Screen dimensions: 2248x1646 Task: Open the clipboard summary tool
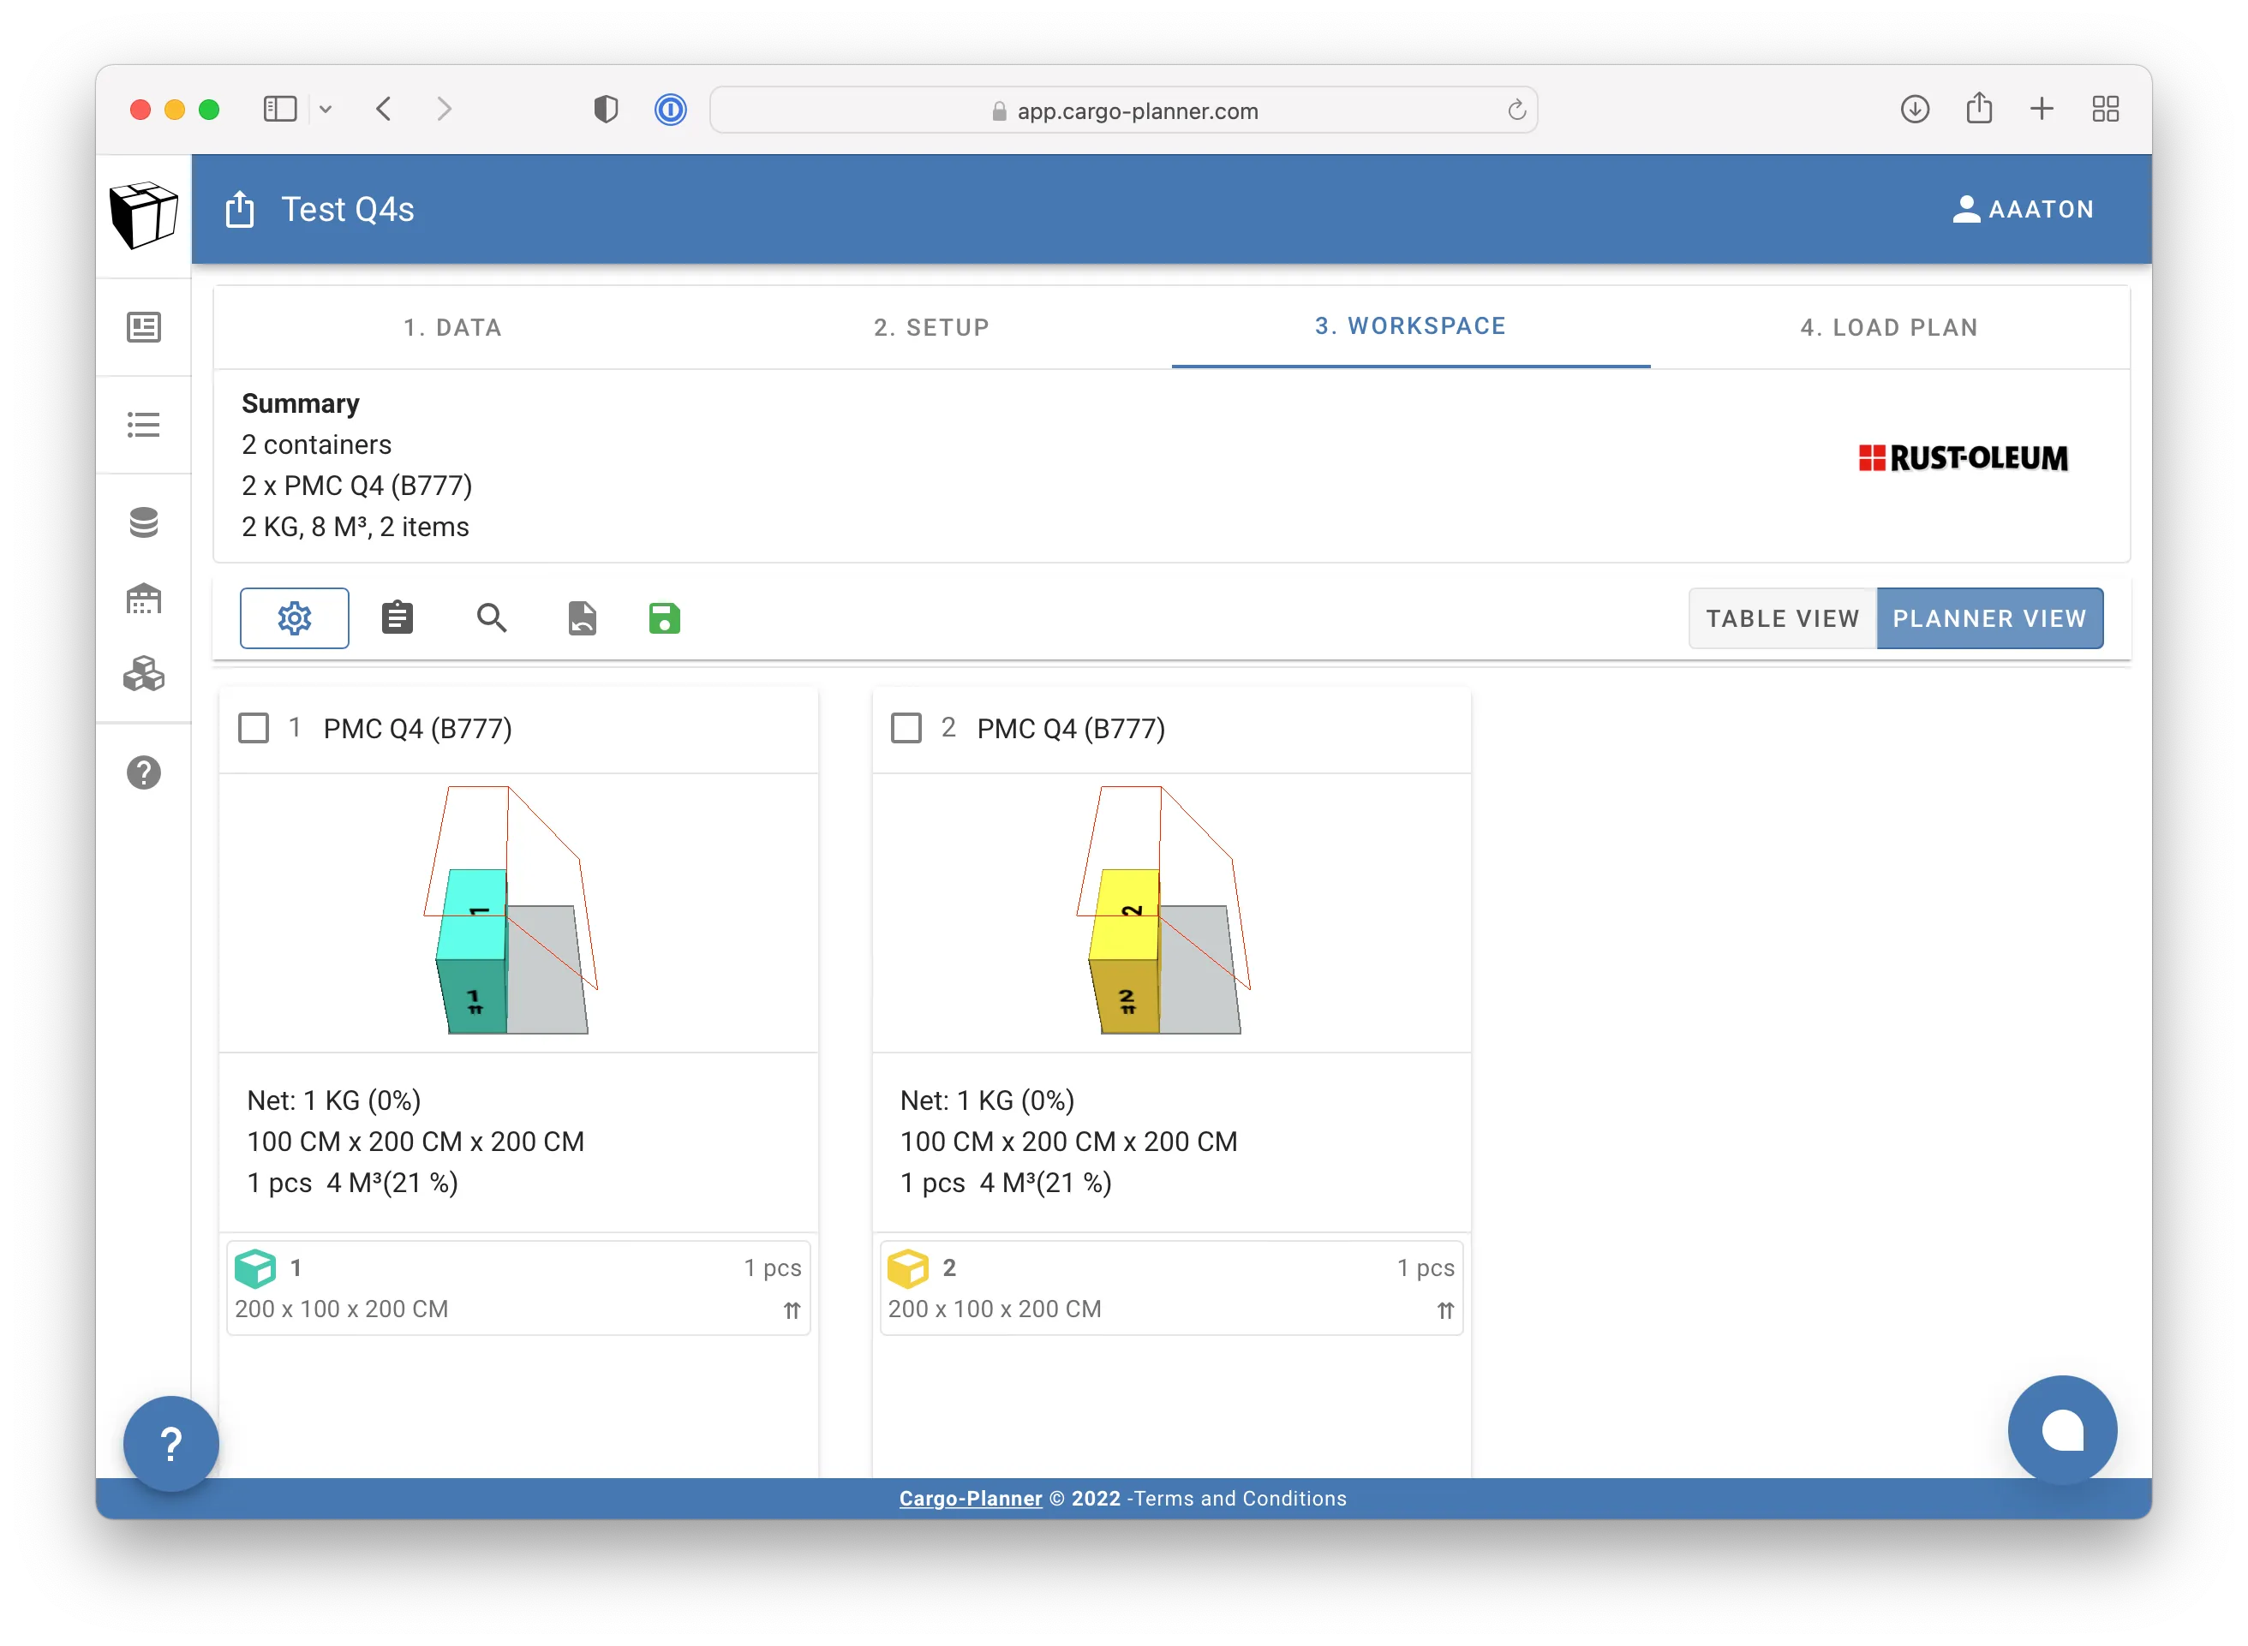pyautogui.click(x=397, y=617)
